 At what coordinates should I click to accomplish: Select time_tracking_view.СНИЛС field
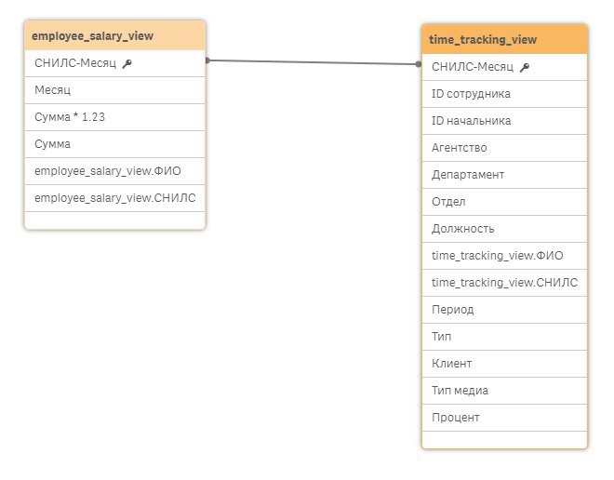(x=505, y=283)
